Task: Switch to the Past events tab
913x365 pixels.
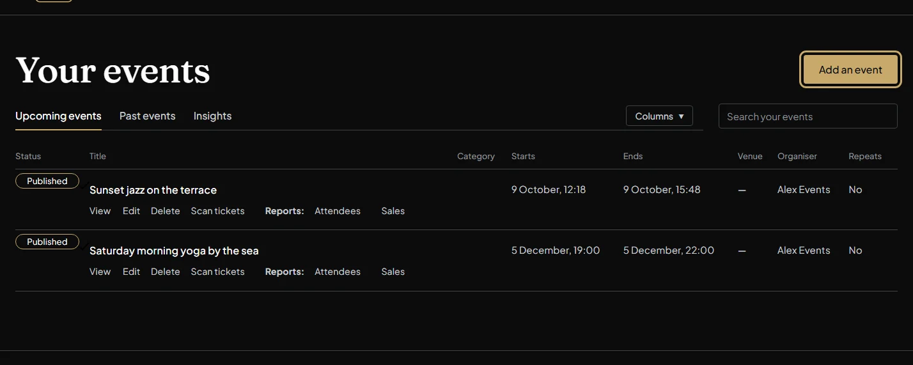Action: click(x=147, y=116)
